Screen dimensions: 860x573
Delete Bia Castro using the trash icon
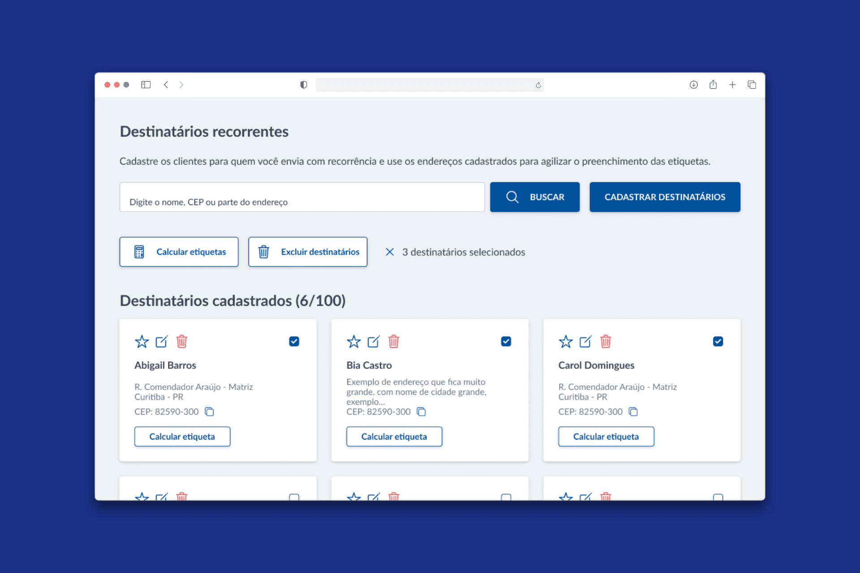[393, 342]
